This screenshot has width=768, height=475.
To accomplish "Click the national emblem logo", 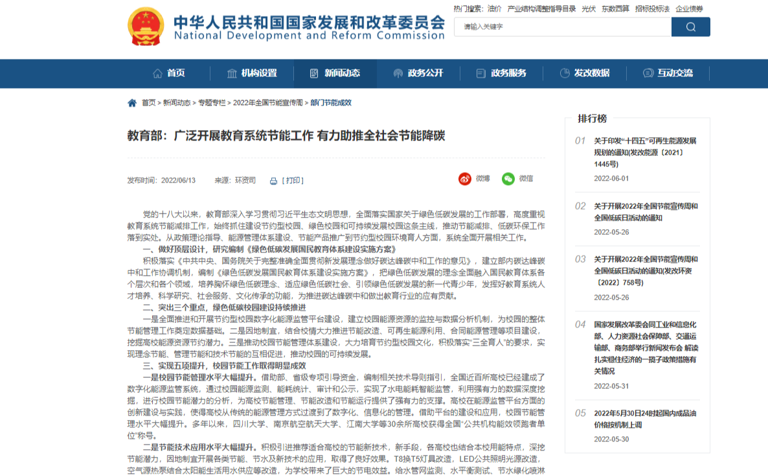I will click(146, 27).
